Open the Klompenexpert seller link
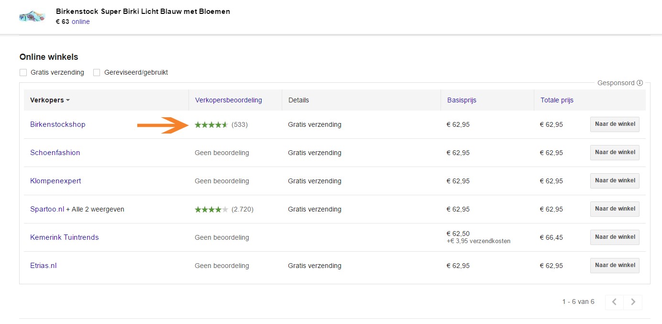This screenshot has width=662, height=324. point(55,181)
